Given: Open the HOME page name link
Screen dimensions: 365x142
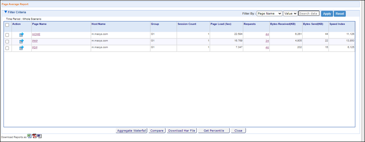Looking at the screenshot, I should (36, 34).
